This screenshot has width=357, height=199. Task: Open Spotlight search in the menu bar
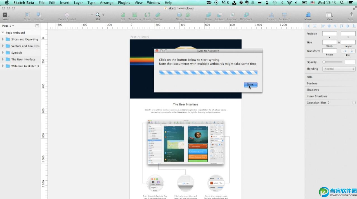[342, 3]
